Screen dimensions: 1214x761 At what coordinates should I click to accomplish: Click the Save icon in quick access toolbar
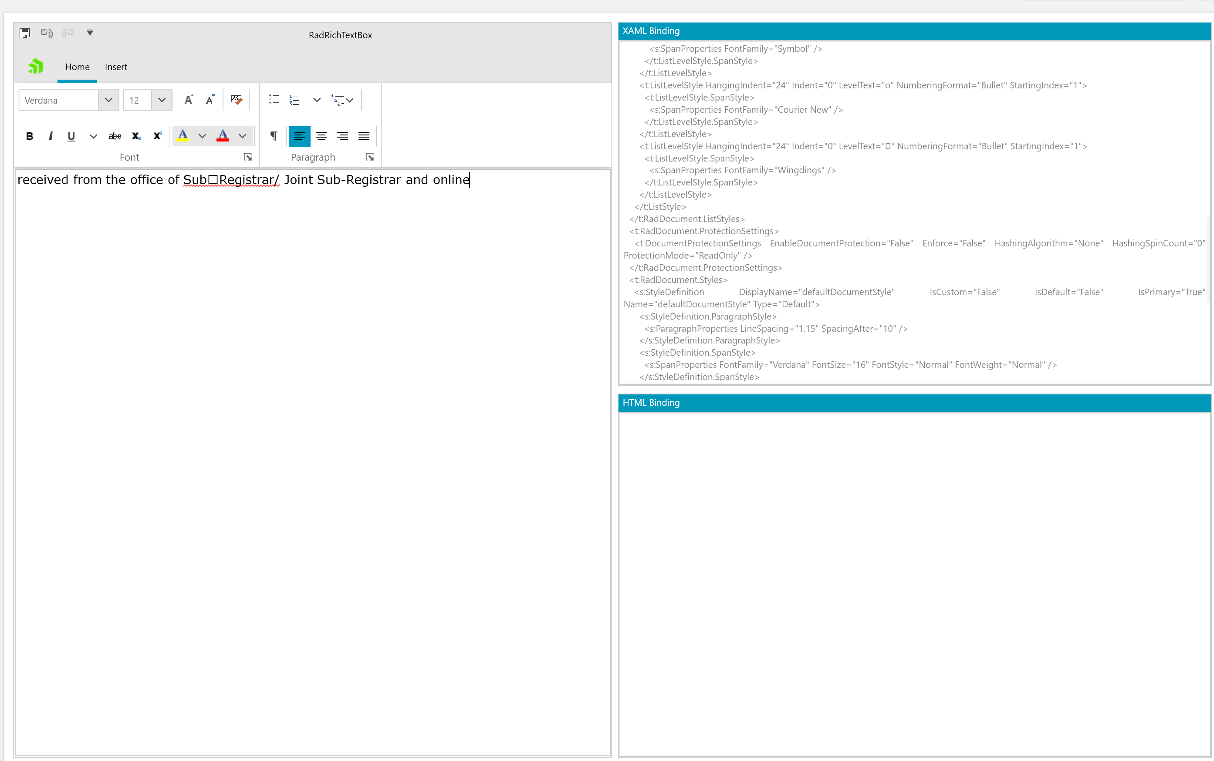[x=25, y=33]
